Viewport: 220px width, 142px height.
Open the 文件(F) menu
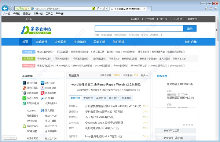[7, 14]
